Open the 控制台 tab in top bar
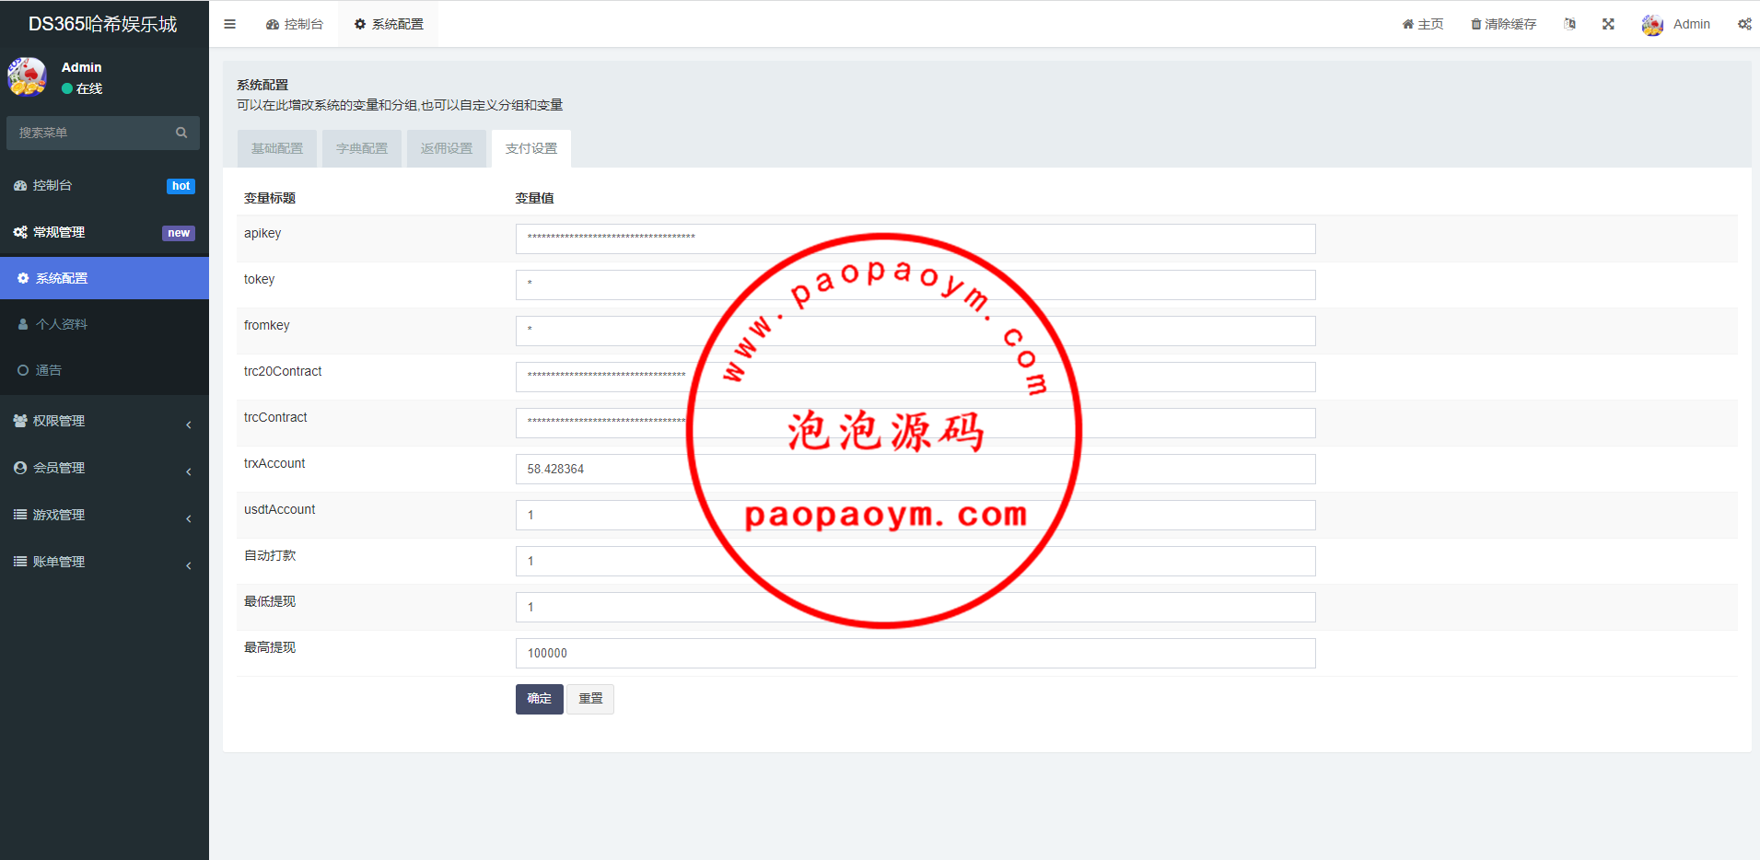The image size is (1760, 860). coord(295,24)
